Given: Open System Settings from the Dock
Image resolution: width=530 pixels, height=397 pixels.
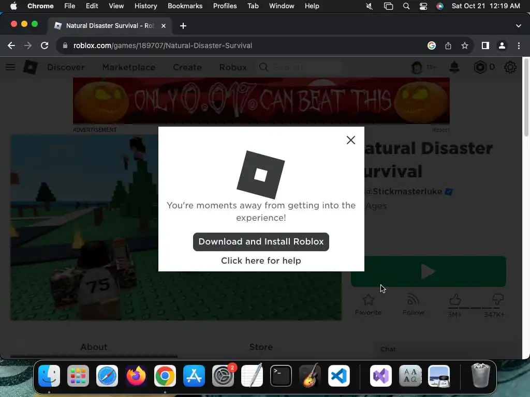Looking at the screenshot, I should pos(223,376).
